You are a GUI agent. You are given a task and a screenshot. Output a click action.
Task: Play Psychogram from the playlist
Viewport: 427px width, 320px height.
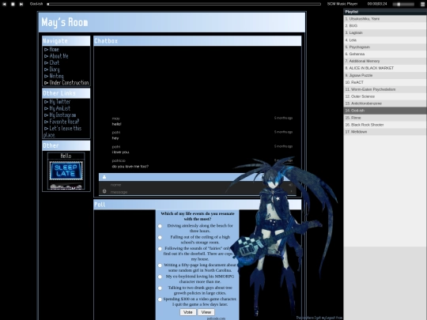tap(385, 47)
